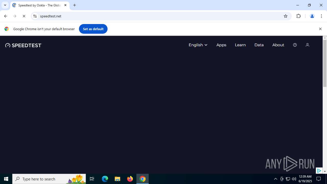Image resolution: width=327 pixels, height=184 pixels.
Task: Show hidden system tray icons
Action: click(x=275, y=179)
